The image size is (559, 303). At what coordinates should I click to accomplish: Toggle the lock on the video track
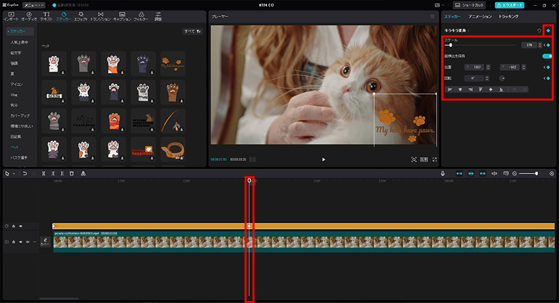click(13, 242)
